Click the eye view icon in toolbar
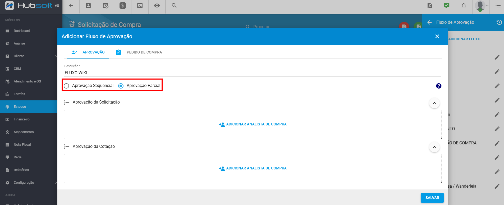The image size is (504, 205). (157, 6)
